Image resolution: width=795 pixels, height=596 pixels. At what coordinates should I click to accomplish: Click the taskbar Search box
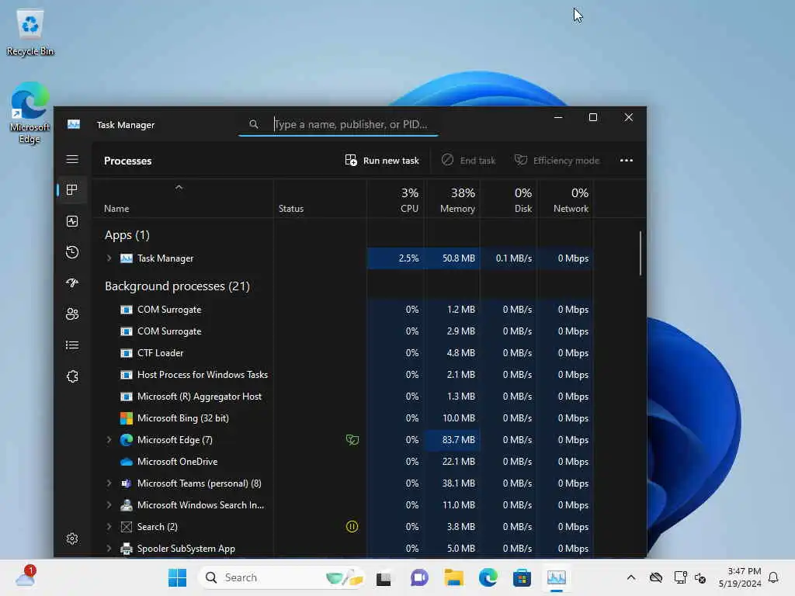pyautogui.click(x=282, y=577)
